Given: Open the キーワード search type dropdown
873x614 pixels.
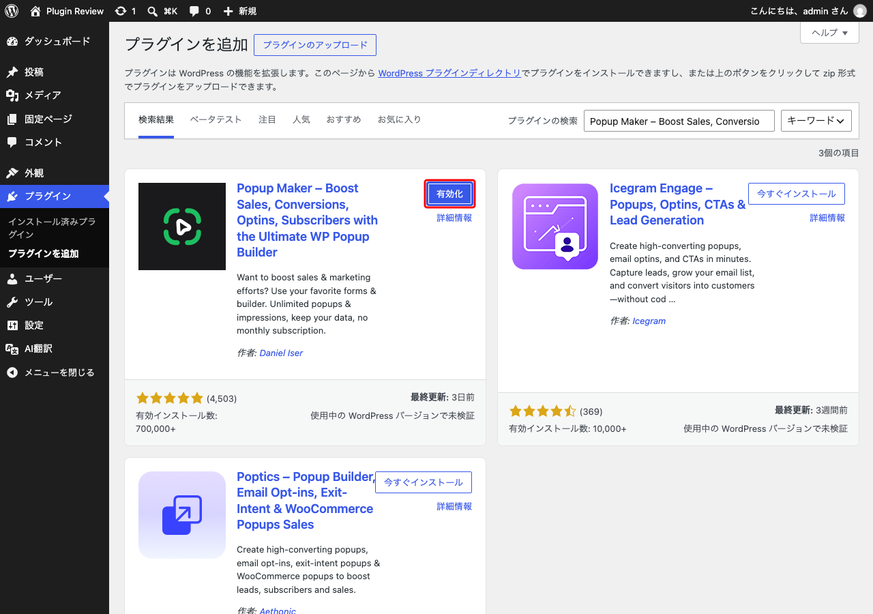Looking at the screenshot, I should tap(816, 121).
